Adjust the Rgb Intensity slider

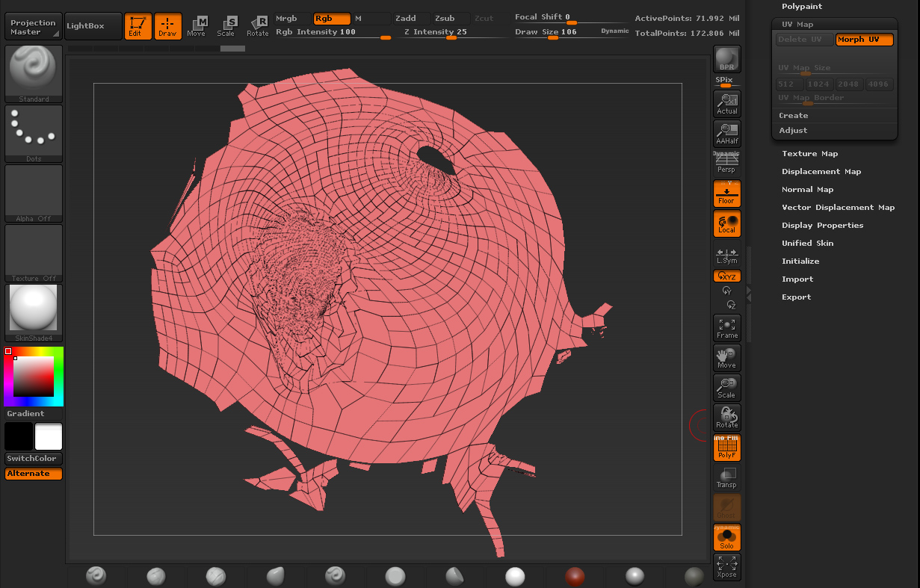tap(333, 32)
